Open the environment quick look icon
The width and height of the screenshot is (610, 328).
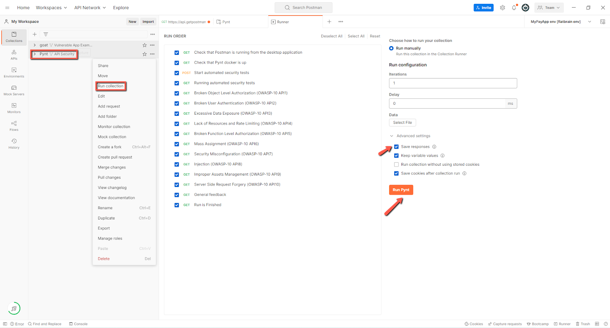(603, 22)
